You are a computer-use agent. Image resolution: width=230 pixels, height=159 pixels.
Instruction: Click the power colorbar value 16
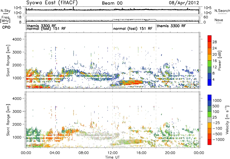click(x=214, y=61)
